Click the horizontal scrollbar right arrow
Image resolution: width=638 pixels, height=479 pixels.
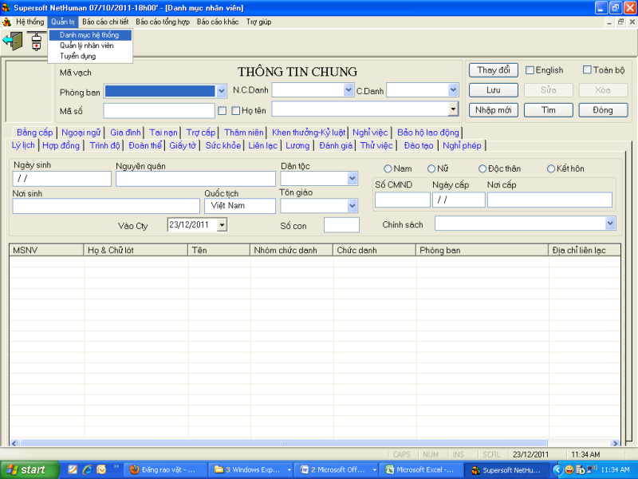pos(615,443)
